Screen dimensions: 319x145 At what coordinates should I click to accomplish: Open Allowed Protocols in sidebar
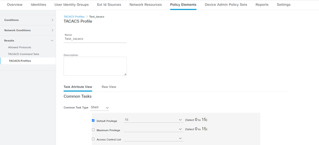[20, 47]
